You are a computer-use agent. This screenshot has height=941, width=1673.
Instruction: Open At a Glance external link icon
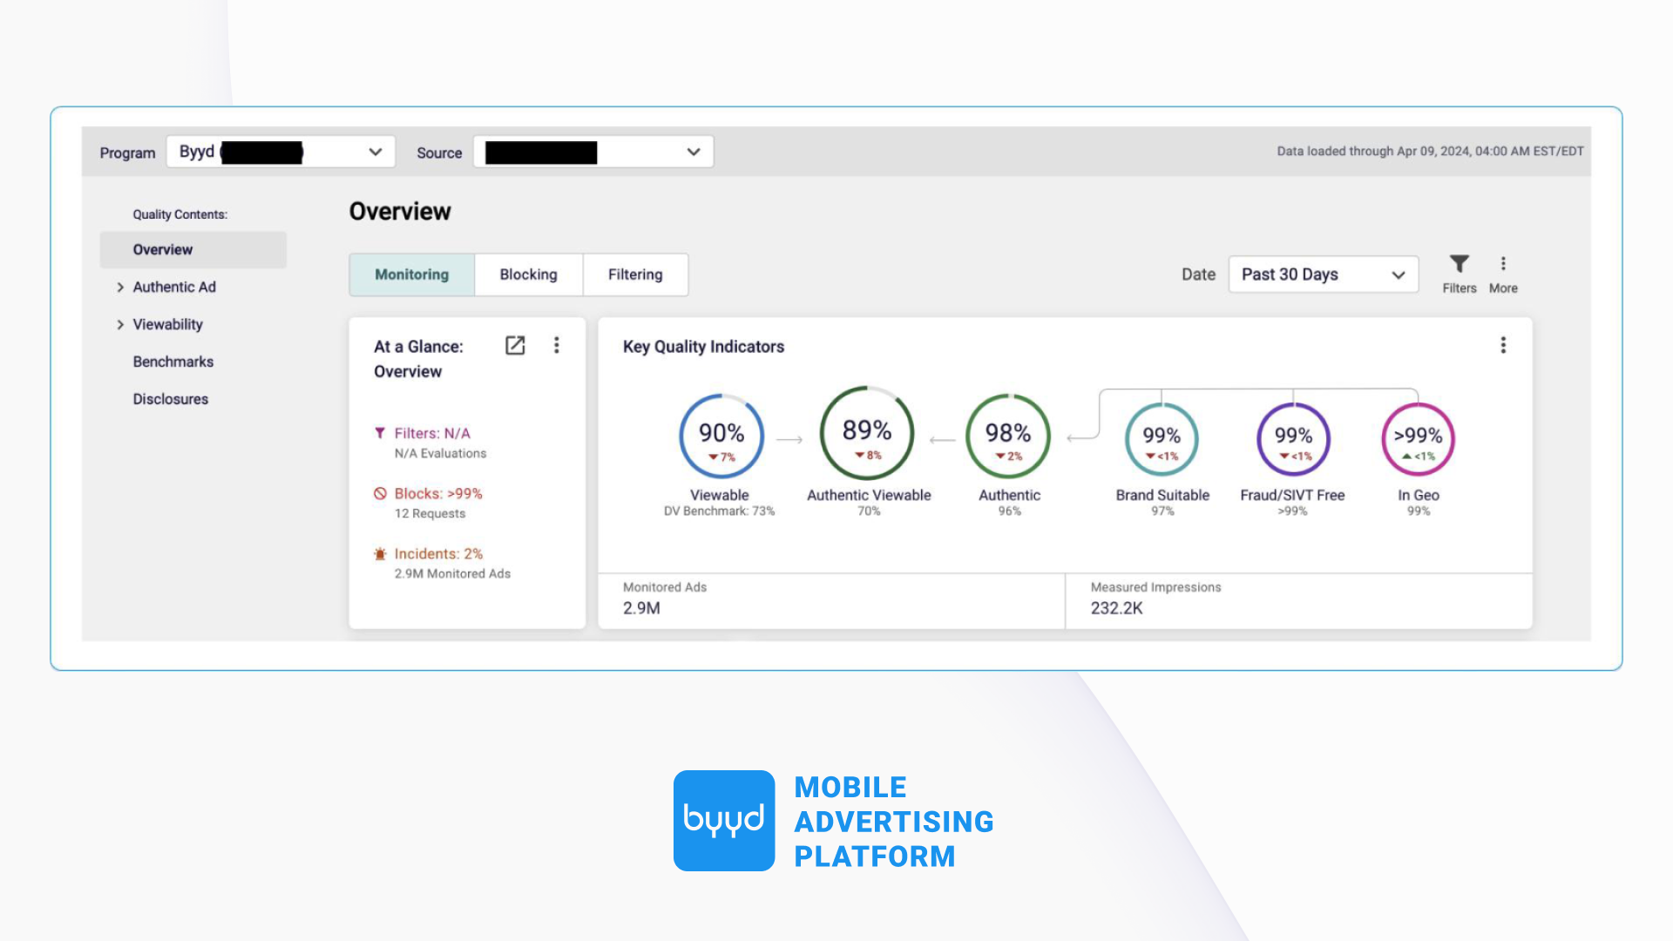[x=515, y=346]
